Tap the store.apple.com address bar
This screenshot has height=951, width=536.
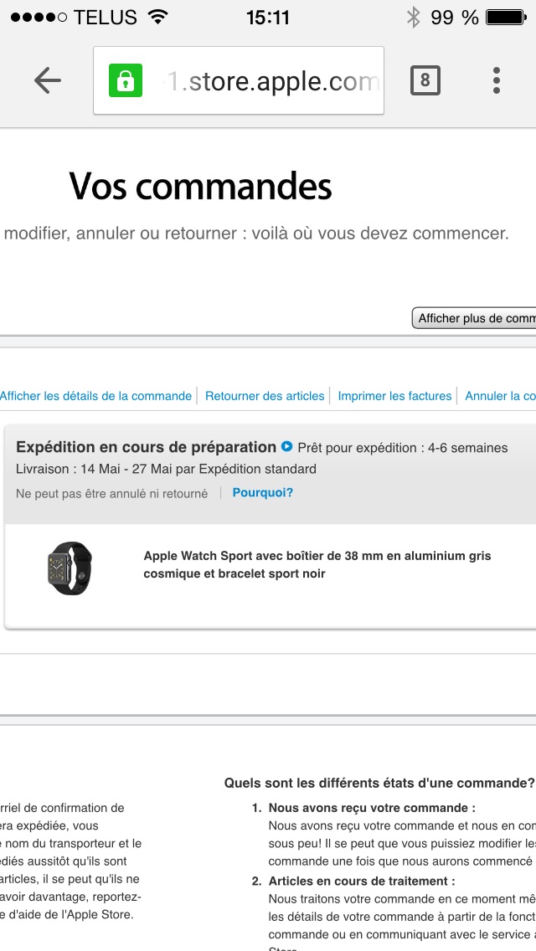point(239,80)
